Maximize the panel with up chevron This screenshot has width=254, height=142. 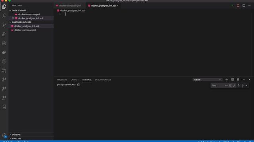point(244,80)
